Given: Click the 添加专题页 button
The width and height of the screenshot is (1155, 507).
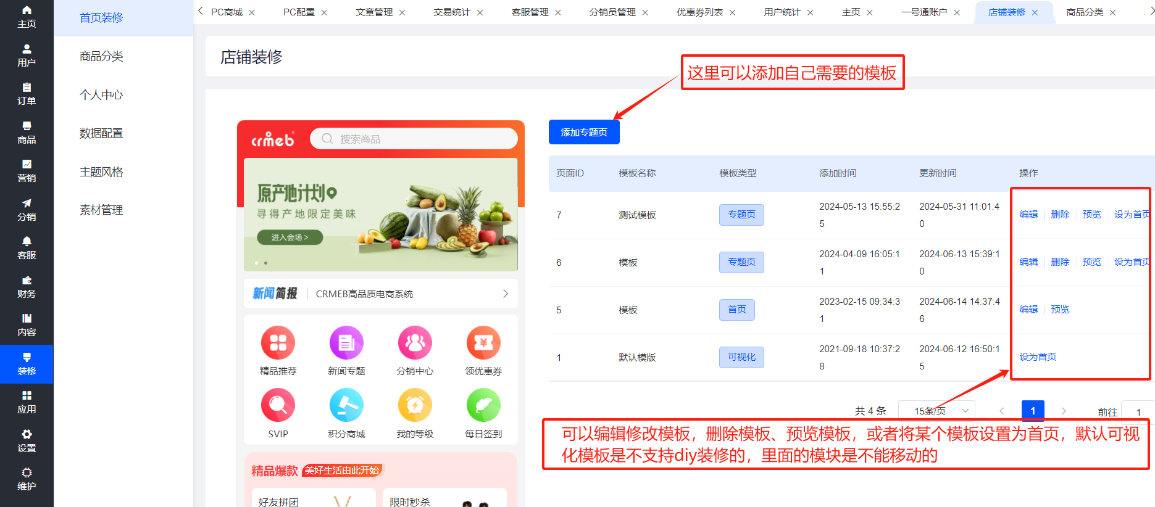Looking at the screenshot, I should pyautogui.click(x=584, y=132).
